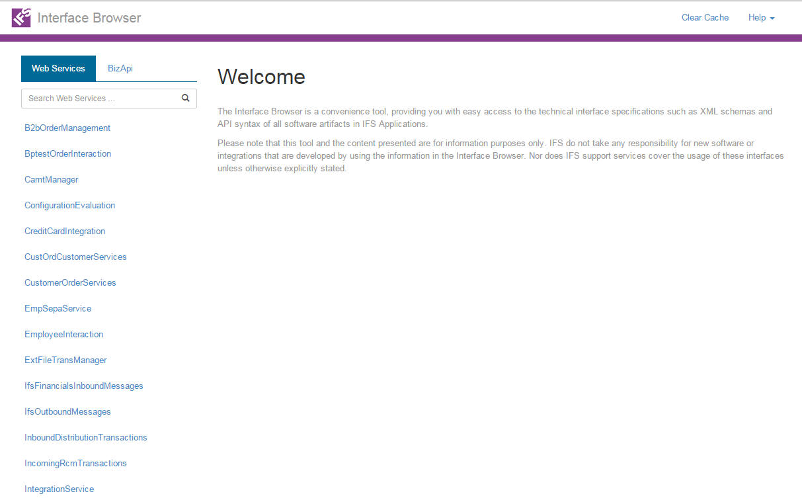Image resolution: width=802 pixels, height=500 pixels.
Task: Open CustomerOrderServices
Action: (x=70, y=282)
